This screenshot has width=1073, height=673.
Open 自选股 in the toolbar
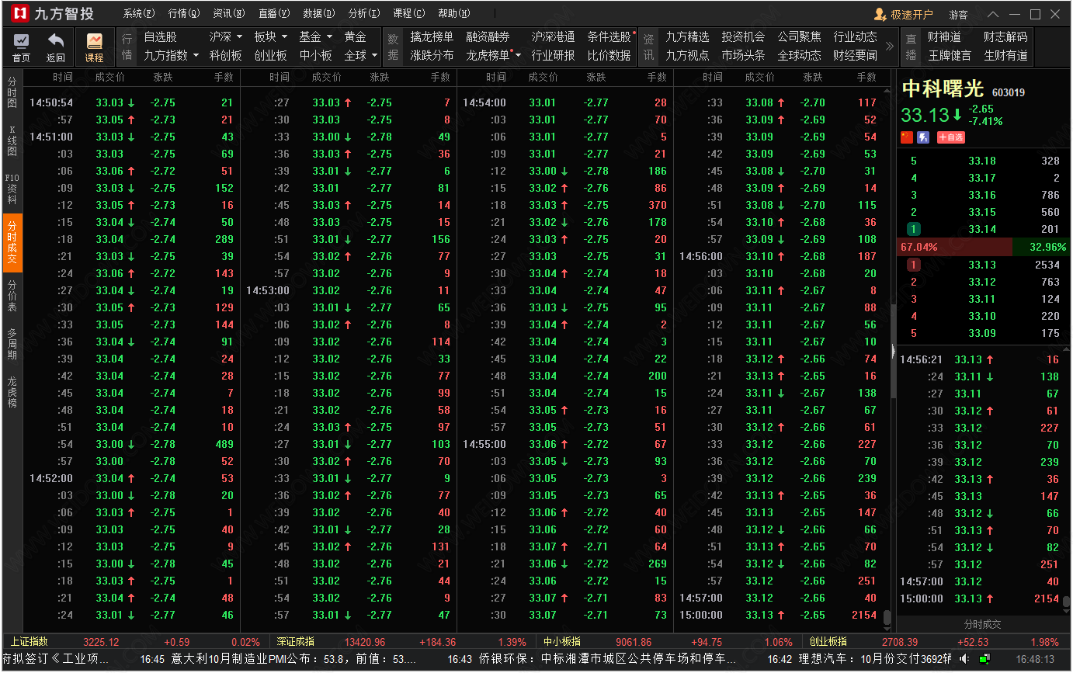pyautogui.click(x=160, y=36)
